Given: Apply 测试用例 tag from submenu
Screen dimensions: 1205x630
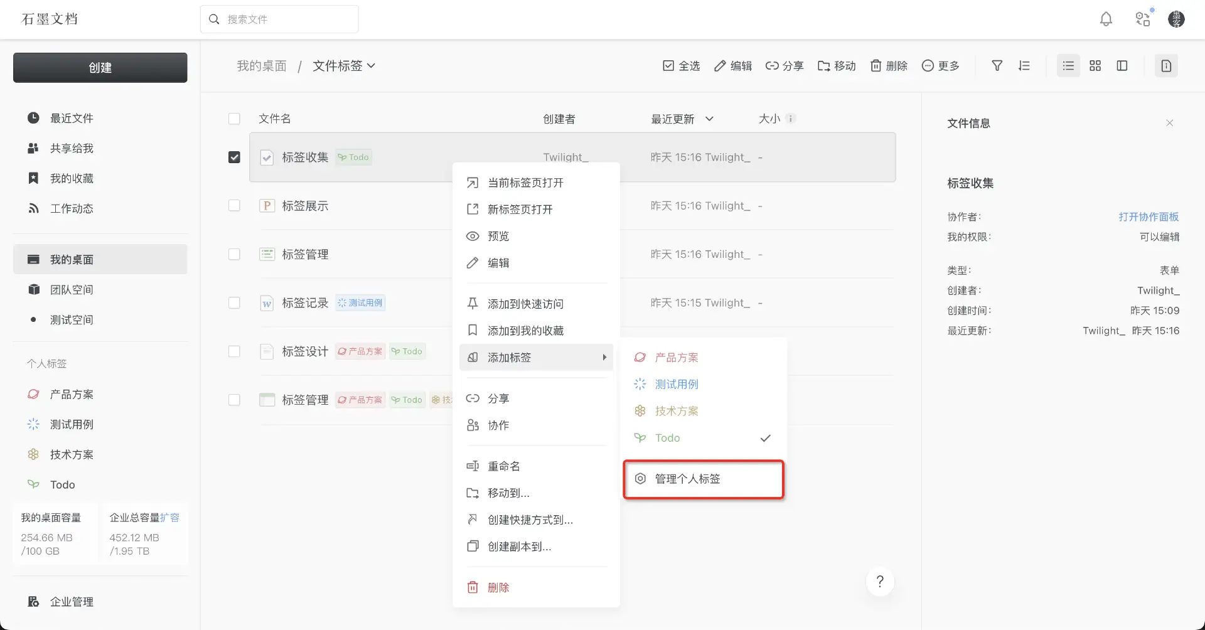Looking at the screenshot, I should [703, 385].
